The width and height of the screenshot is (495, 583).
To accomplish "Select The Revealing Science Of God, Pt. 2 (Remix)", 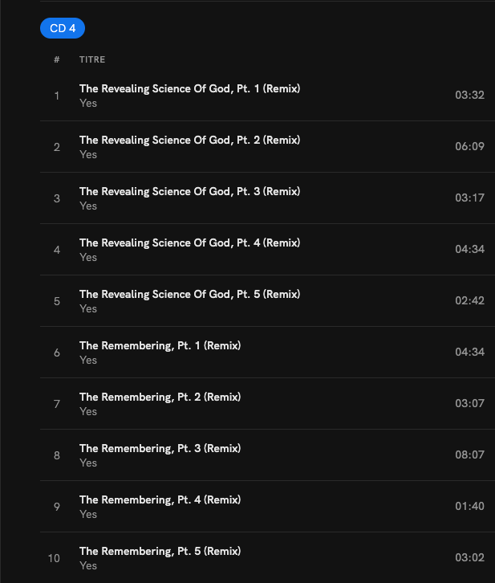I will pyautogui.click(x=189, y=140).
